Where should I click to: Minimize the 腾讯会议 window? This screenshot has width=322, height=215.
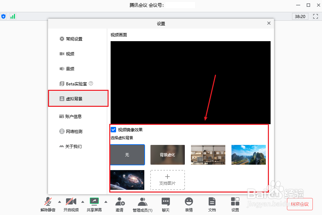point(298,5)
